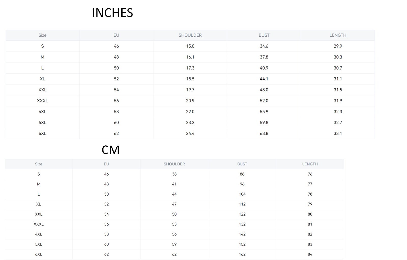Click the 112 bust value in CM table
Image resolution: width=407 pixels, height=260 pixels.
click(242, 204)
